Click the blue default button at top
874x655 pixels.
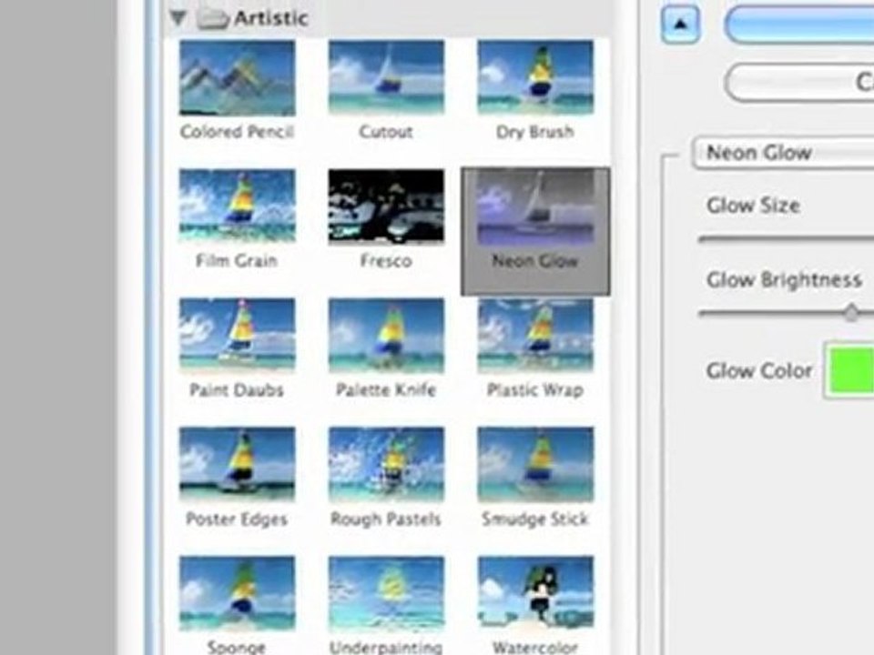pyautogui.click(x=799, y=25)
